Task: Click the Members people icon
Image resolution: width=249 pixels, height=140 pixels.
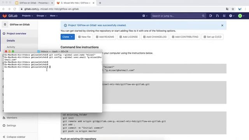Action: pyautogui.click(x=4, y=117)
